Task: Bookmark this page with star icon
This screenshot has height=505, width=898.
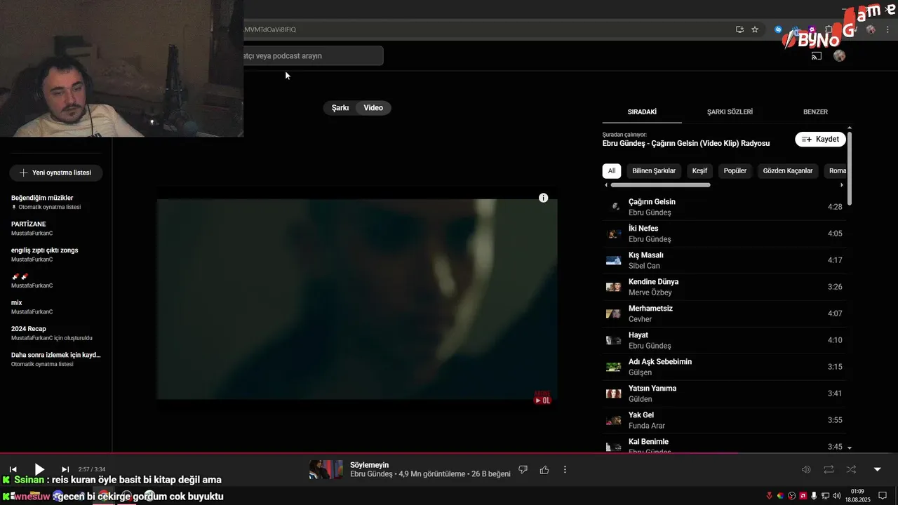Action: [755, 29]
